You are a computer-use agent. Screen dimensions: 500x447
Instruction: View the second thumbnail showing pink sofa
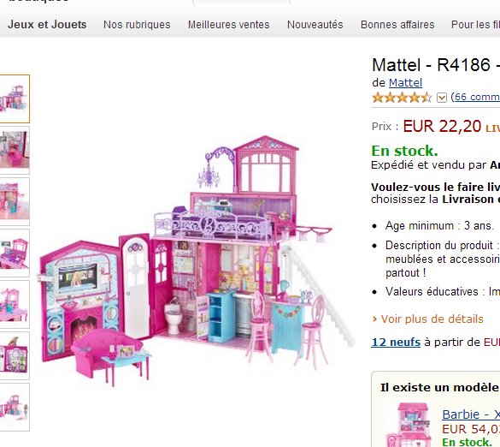coord(15,150)
